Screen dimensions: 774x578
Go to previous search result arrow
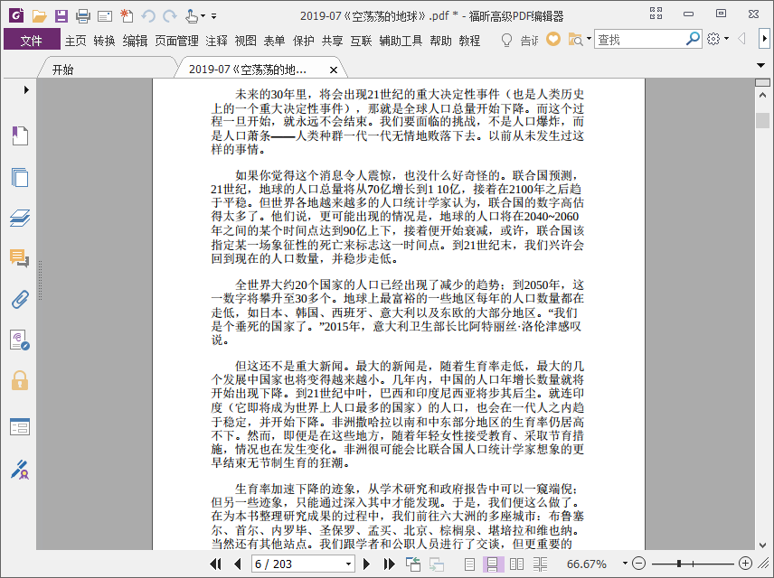tap(741, 39)
